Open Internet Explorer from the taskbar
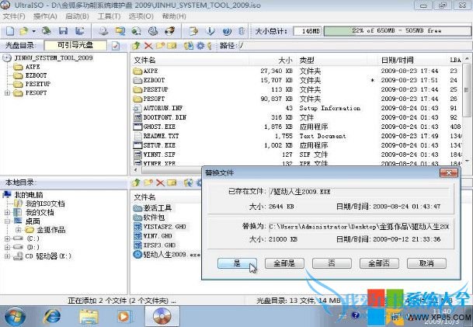The image size is (473, 327). (x=52, y=316)
